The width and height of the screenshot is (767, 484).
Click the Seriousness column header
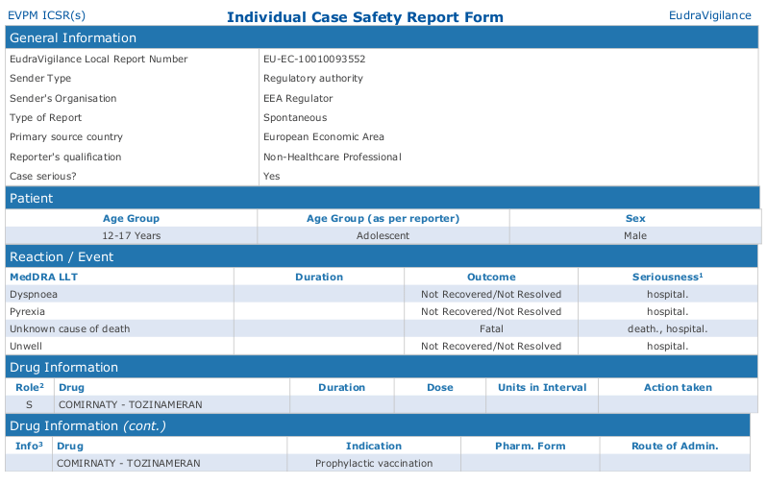[x=667, y=277]
